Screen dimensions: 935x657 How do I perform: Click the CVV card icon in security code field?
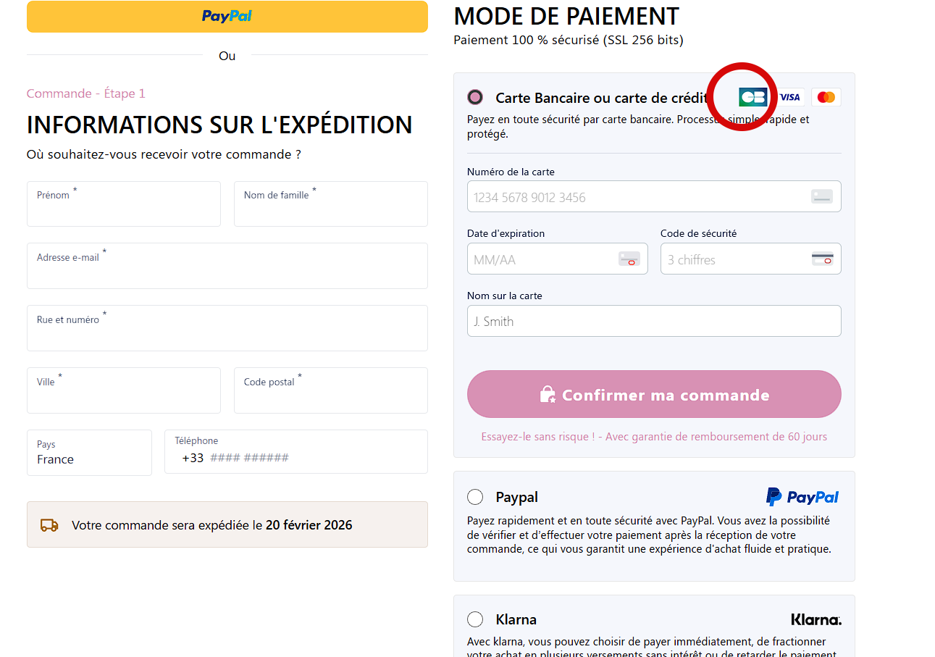pos(822,259)
